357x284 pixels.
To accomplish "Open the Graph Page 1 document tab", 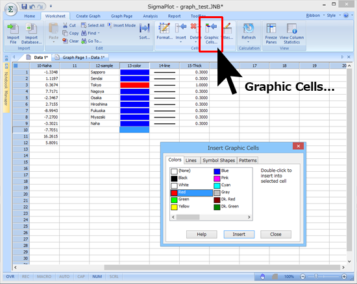I will point(80,58).
